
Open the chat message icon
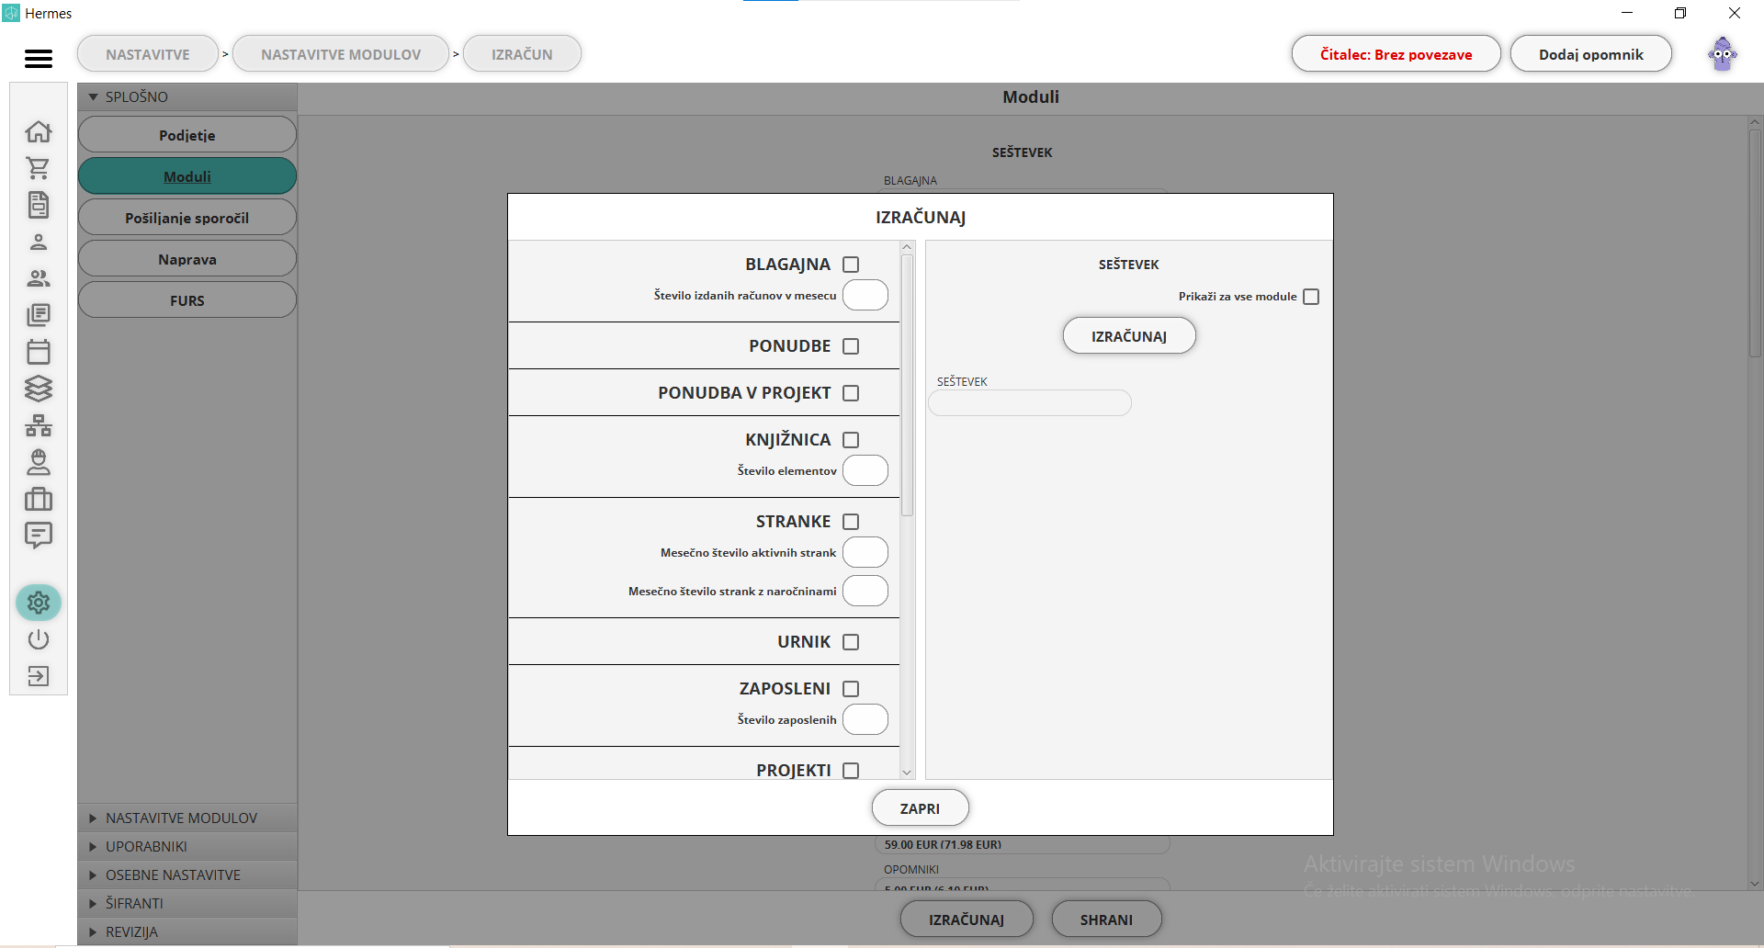[39, 536]
